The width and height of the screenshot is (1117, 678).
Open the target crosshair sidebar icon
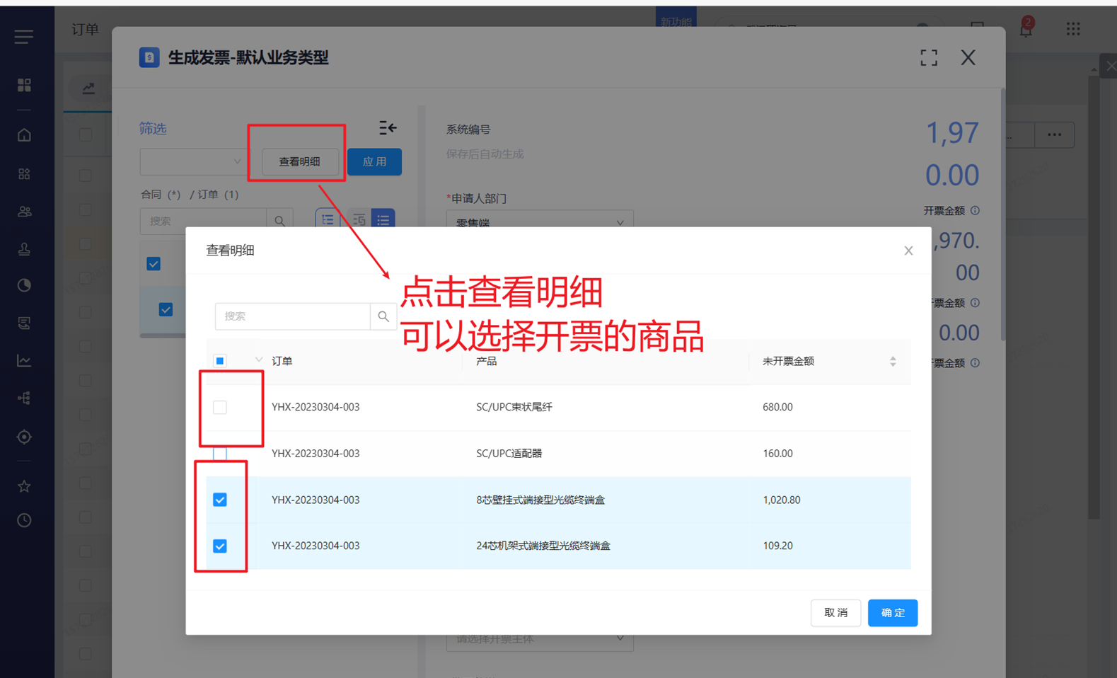(x=24, y=437)
